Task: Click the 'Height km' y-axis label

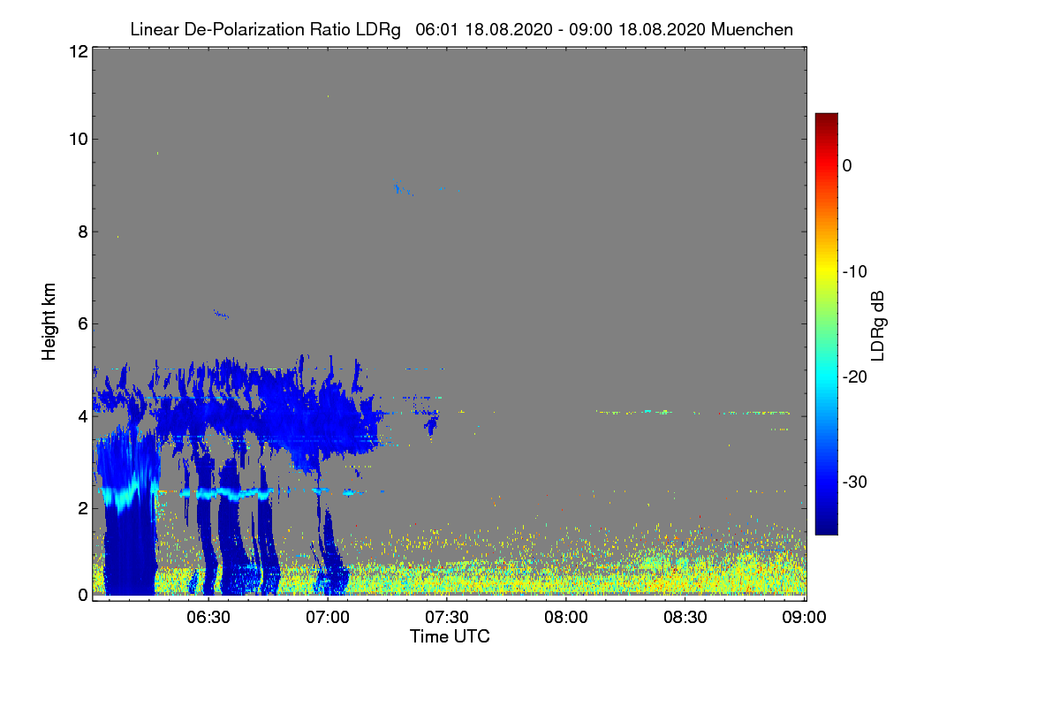Action: (x=49, y=321)
